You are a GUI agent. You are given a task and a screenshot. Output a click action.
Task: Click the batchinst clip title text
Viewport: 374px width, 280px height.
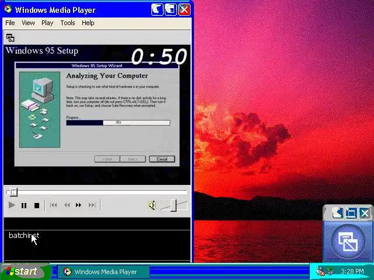click(x=24, y=235)
